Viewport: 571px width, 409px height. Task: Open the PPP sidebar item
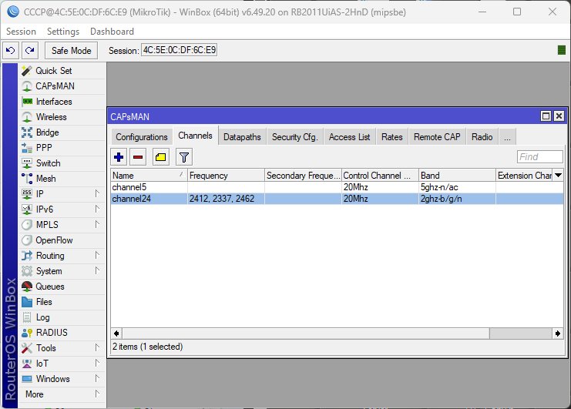pyautogui.click(x=62, y=148)
